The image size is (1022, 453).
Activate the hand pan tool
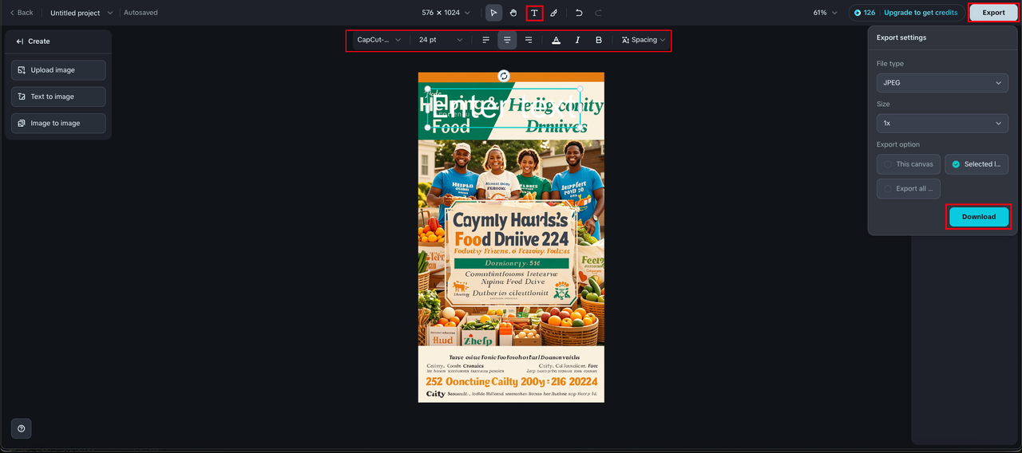[x=513, y=13]
